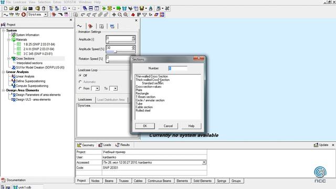Switch to the Continuous Beams tab

160,181
